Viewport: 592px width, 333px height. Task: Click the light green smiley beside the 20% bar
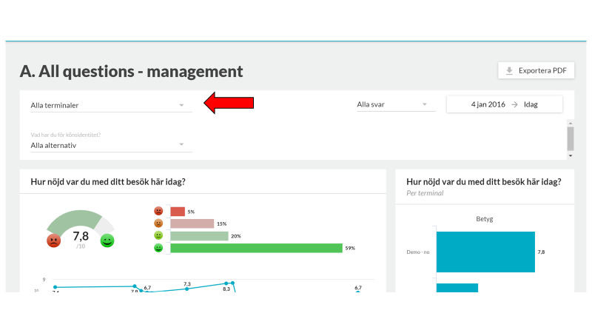pyautogui.click(x=158, y=235)
